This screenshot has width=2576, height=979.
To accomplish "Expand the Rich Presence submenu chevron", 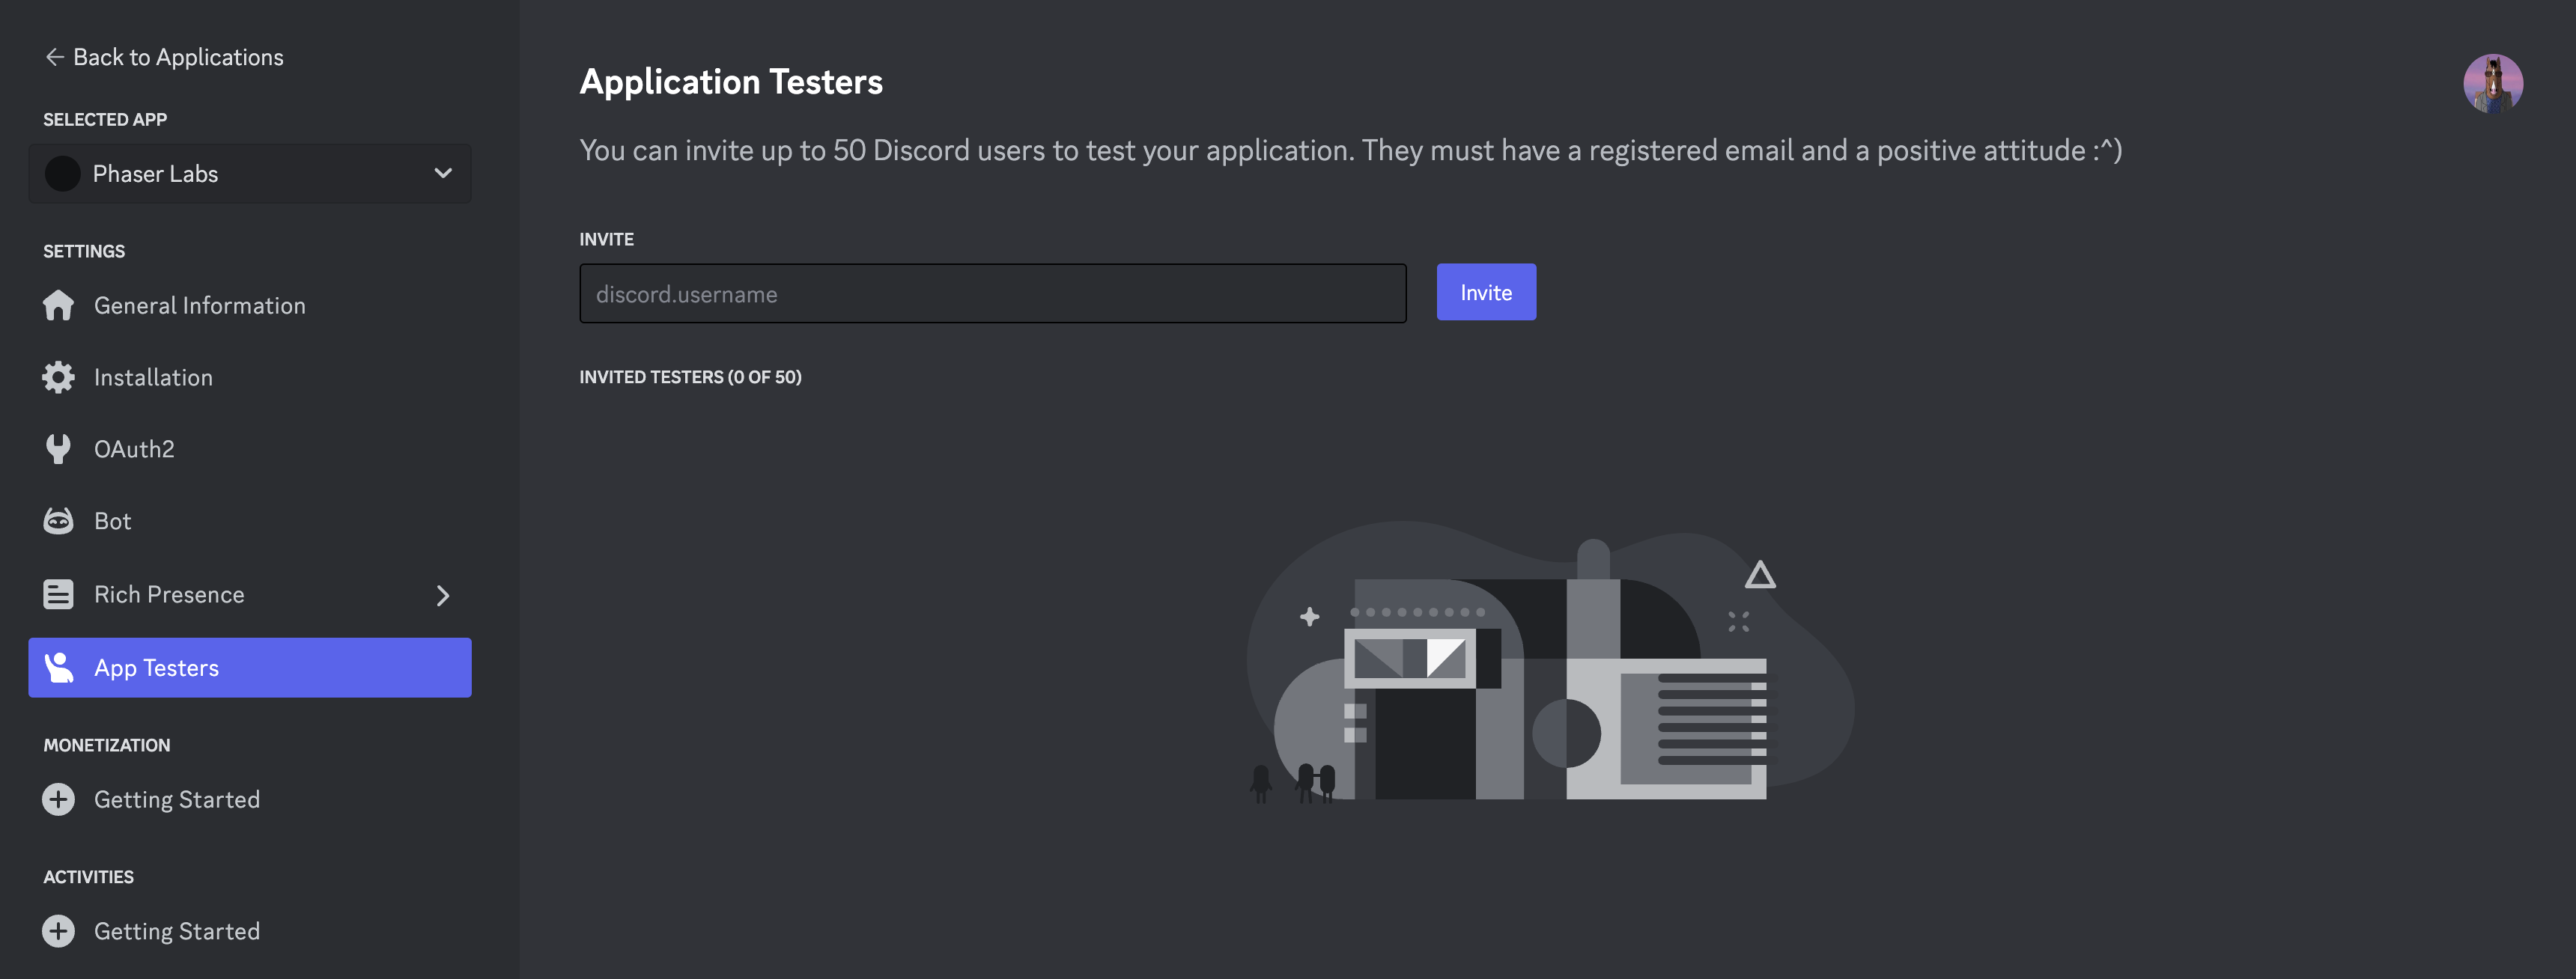I will click(443, 596).
